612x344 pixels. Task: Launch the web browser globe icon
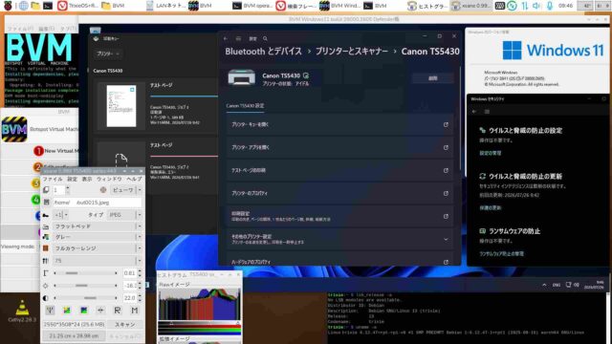click(23, 6)
